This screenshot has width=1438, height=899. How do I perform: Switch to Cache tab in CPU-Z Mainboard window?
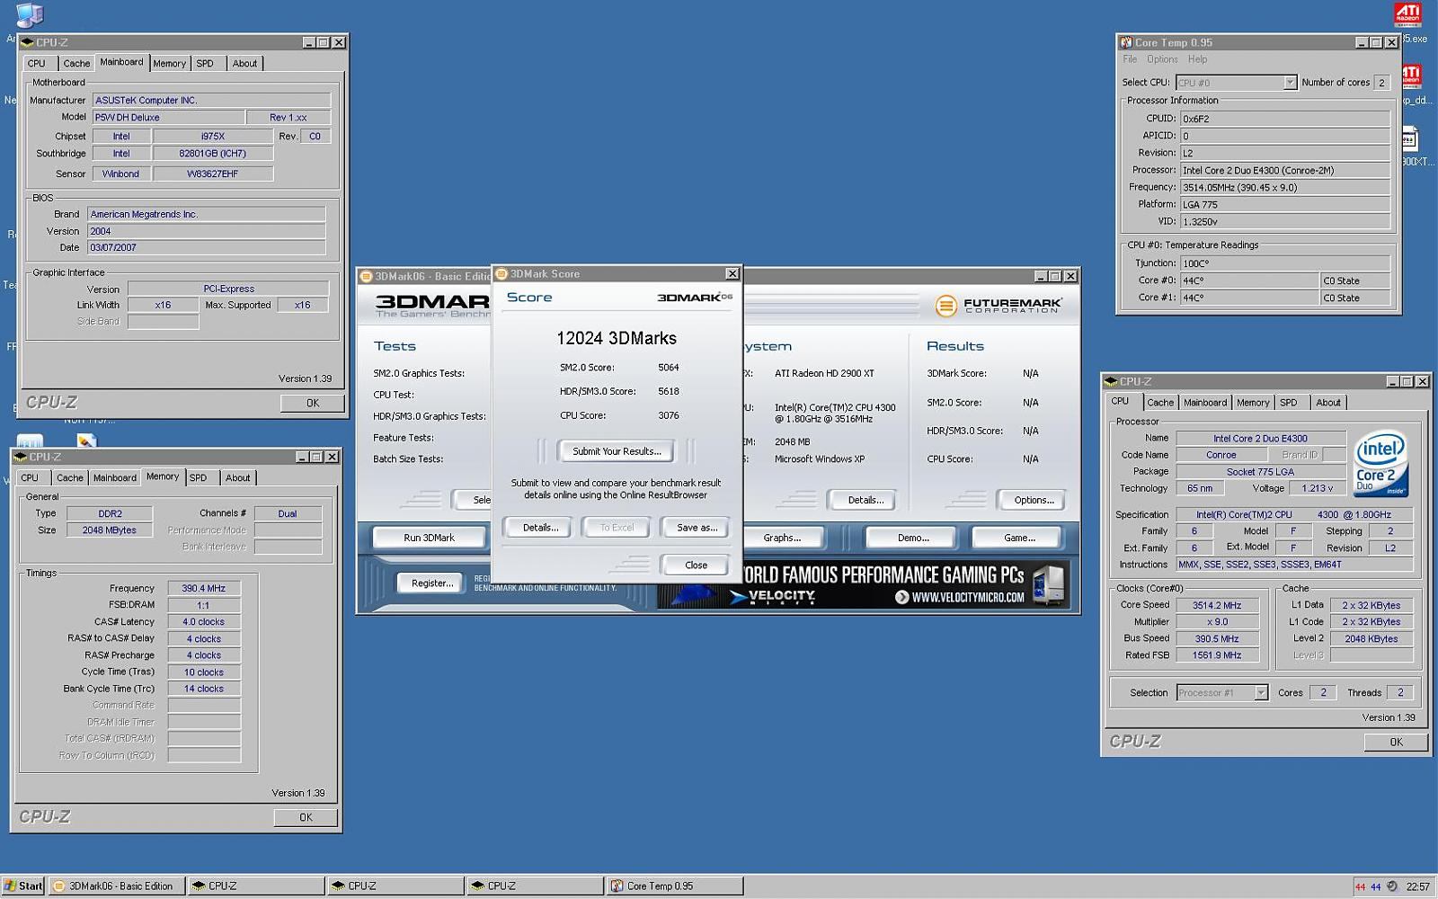tap(76, 64)
